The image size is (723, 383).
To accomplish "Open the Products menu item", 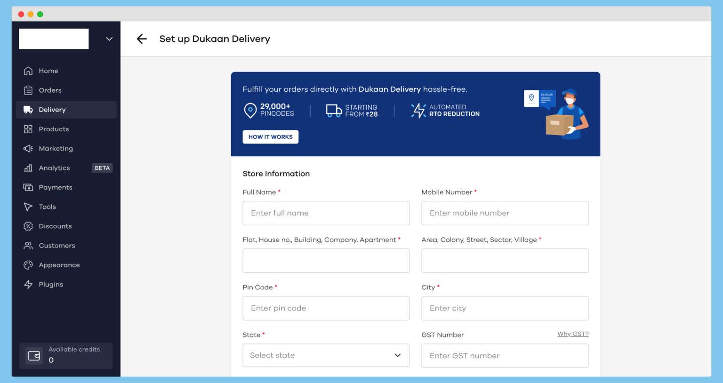I will 66,129.
